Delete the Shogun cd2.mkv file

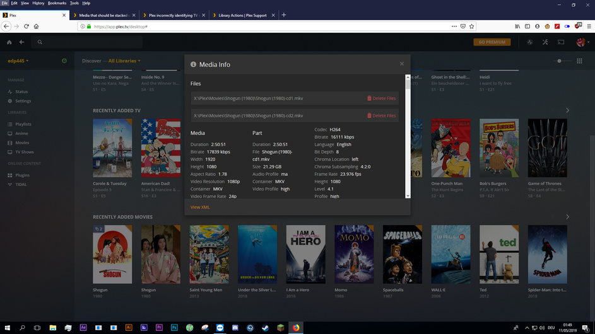pos(381,115)
